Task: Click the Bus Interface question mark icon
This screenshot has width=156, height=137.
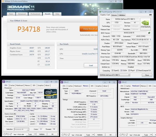Action: point(150,40)
